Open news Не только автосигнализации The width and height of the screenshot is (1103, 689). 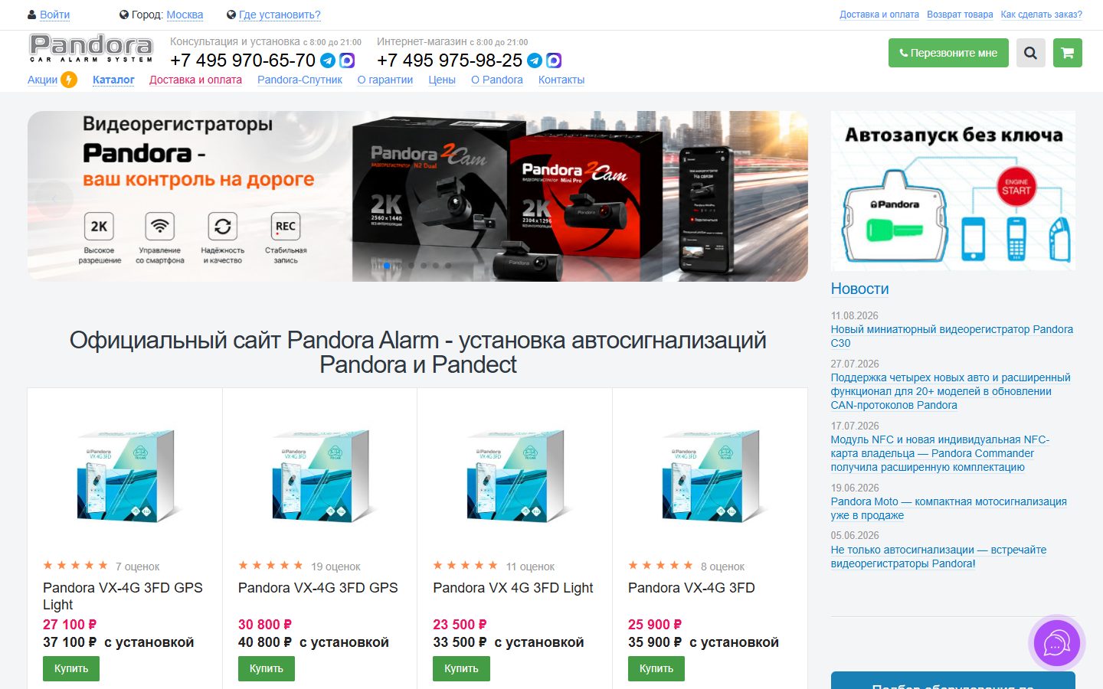click(x=938, y=557)
